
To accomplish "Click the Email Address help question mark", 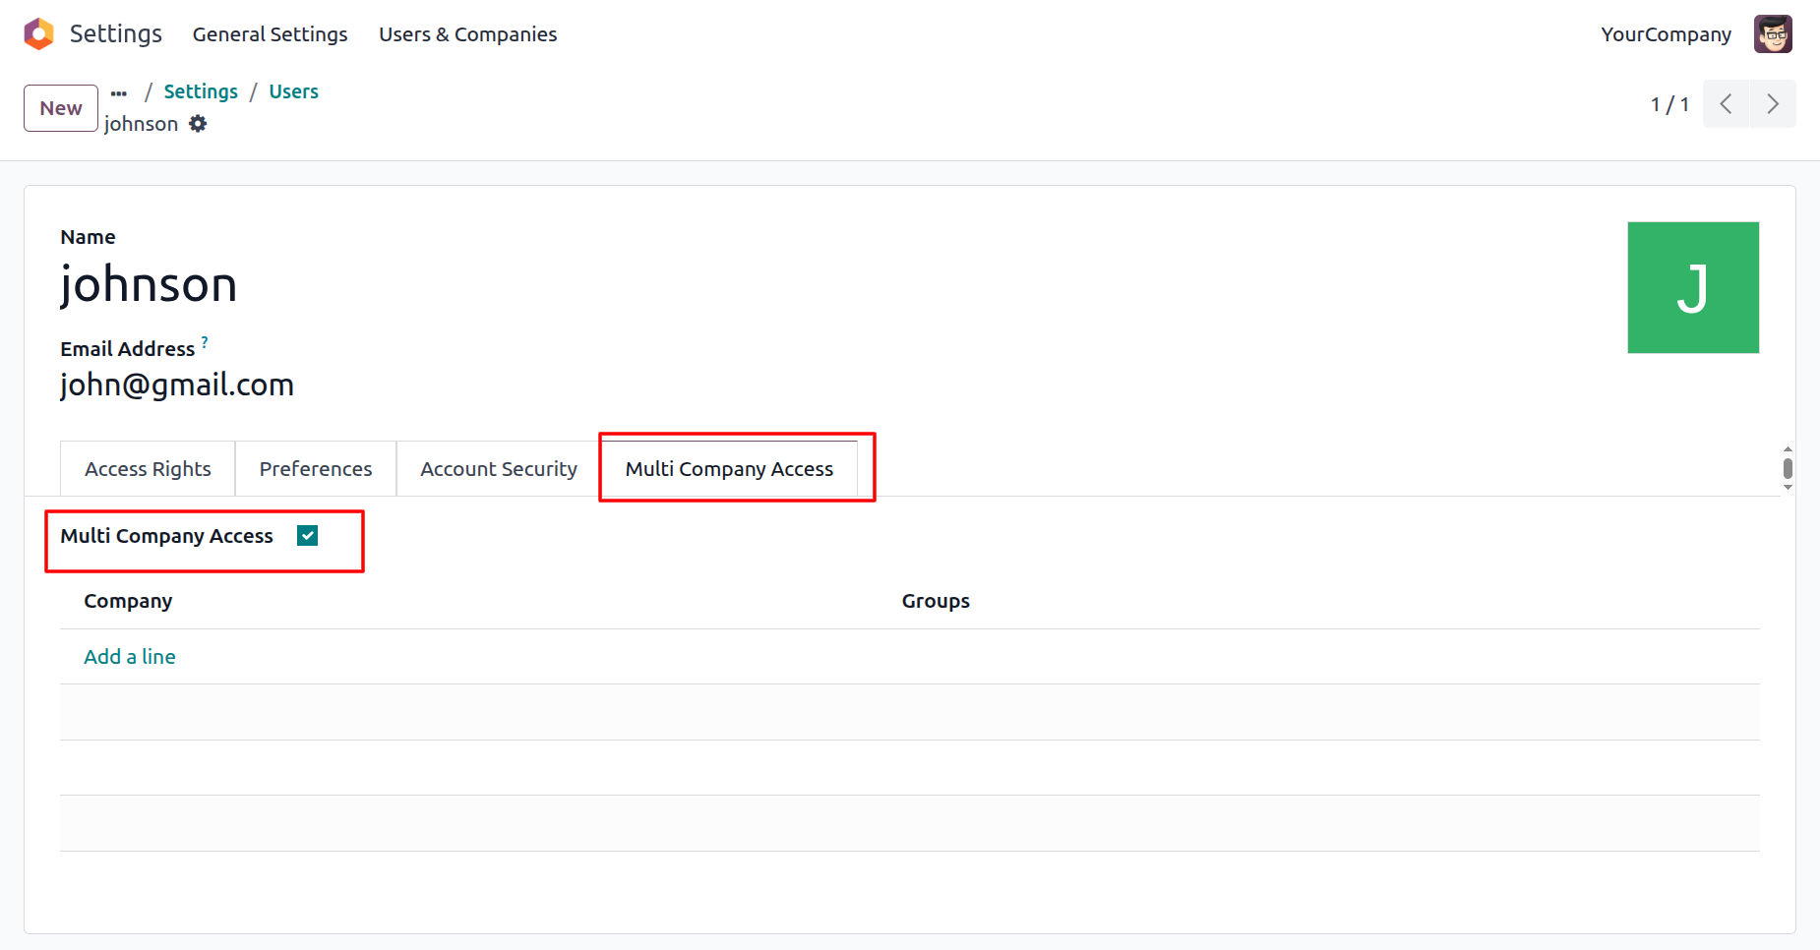I will click(x=205, y=341).
